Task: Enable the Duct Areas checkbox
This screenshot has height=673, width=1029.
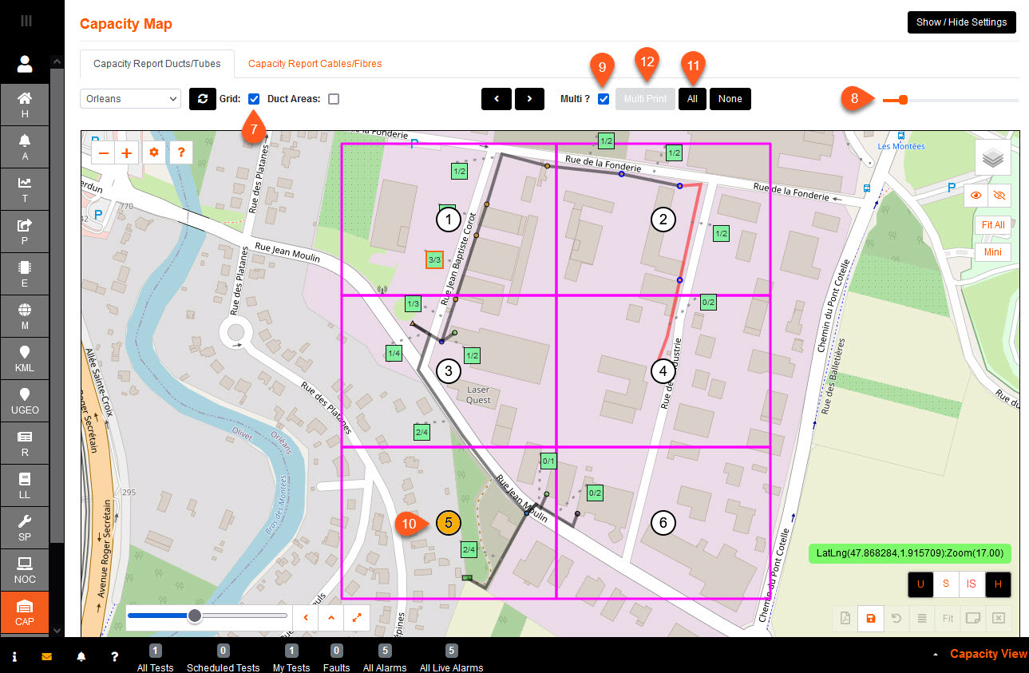Action: [x=334, y=99]
